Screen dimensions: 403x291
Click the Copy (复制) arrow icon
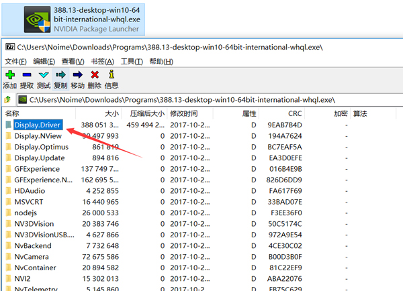pyautogui.click(x=60, y=74)
